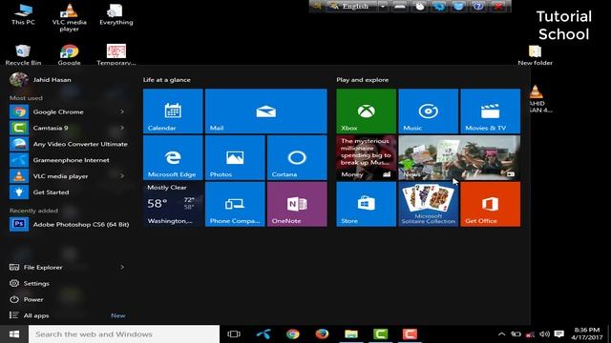Open the Store tile
Image resolution: width=611 pixels, height=343 pixels.
click(x=366, y=204)
